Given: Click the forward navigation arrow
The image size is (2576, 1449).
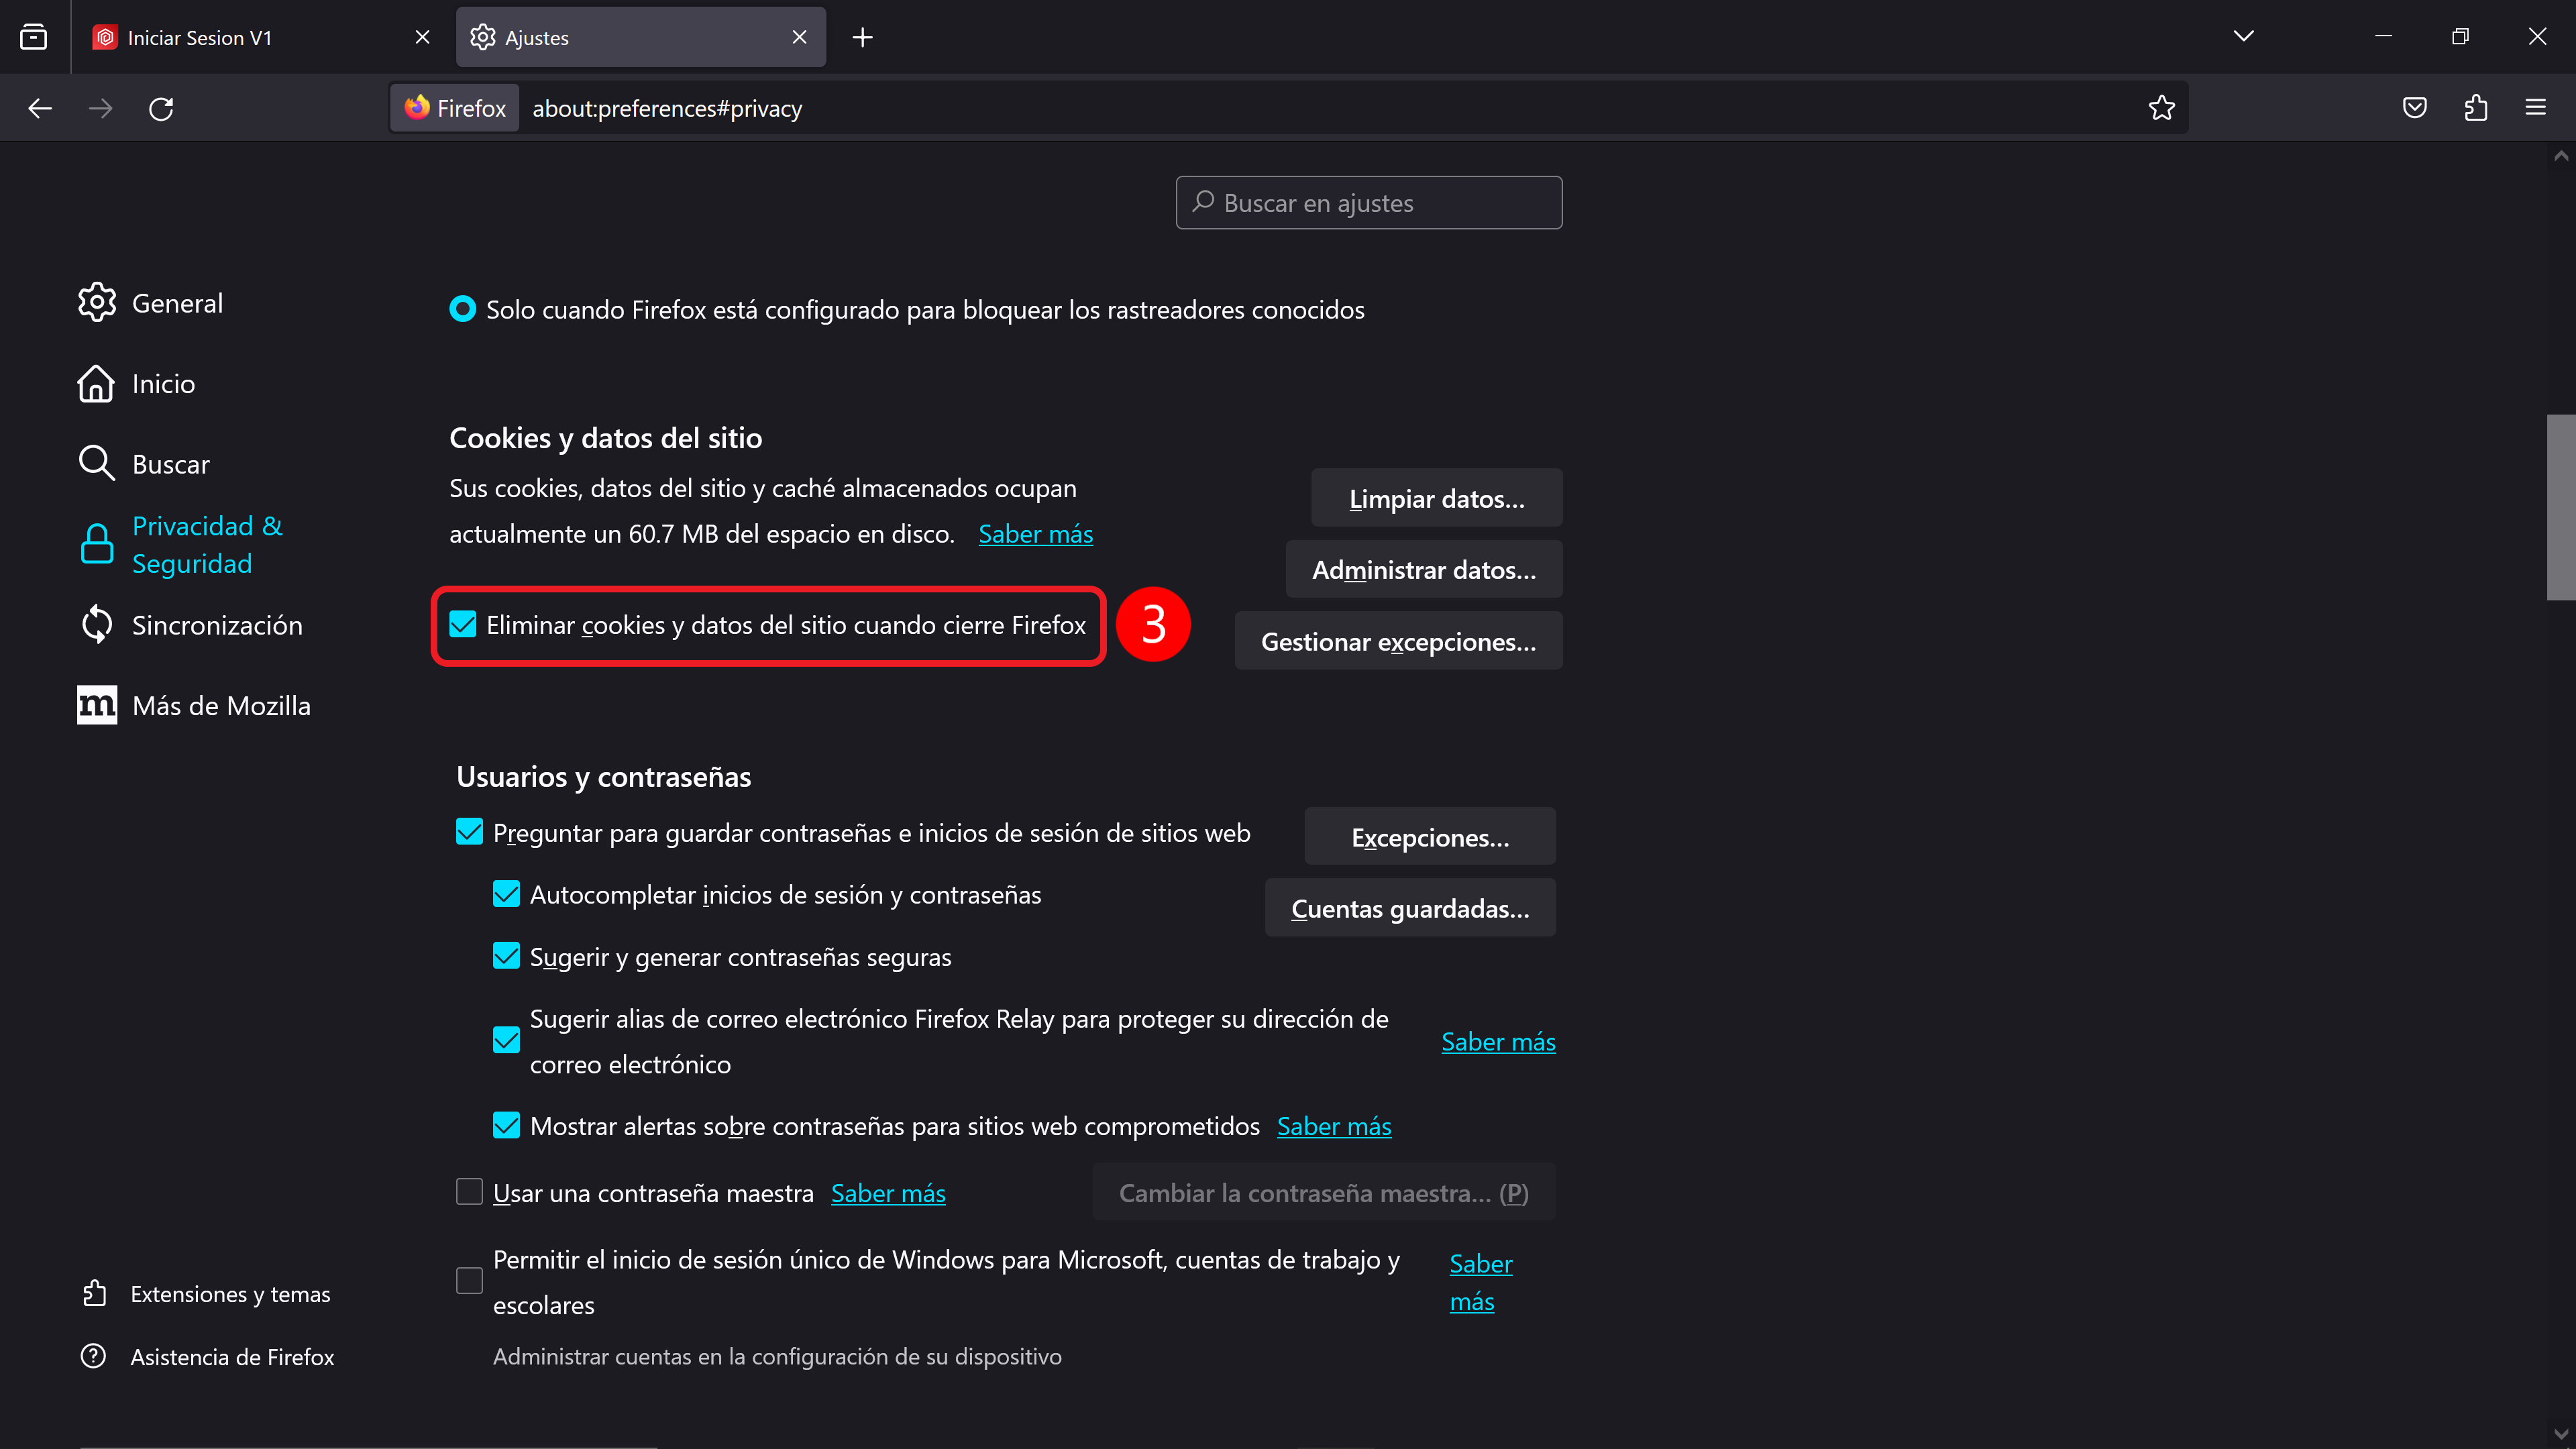Looking at the screenshot, I should point(101,108).
